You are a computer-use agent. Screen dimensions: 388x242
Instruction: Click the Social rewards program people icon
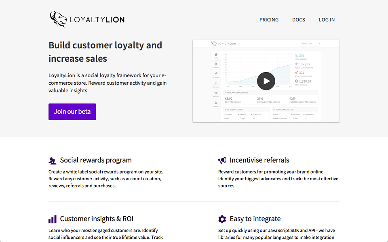click(53, 160)
